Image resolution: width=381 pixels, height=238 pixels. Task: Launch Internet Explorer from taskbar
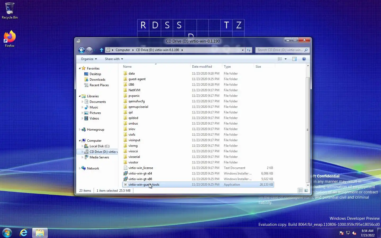24,233
